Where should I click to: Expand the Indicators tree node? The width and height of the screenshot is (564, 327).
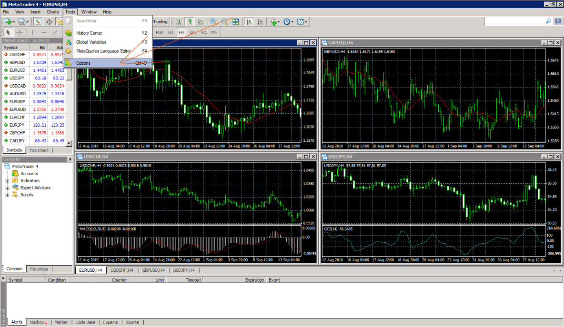point(7,181)
